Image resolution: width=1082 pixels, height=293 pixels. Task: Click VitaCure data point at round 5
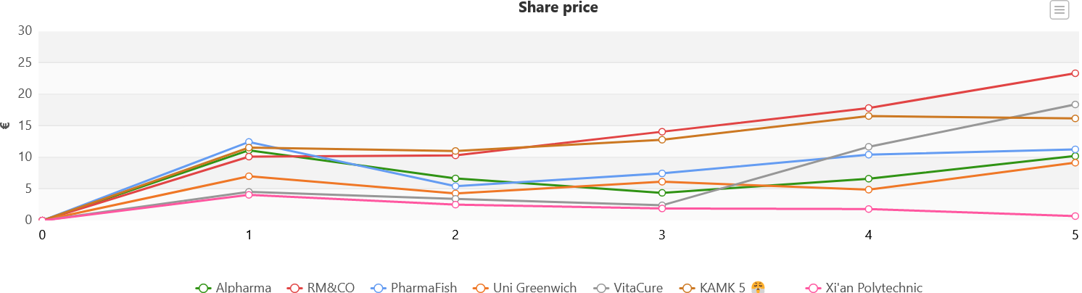pyautogui.click(x=1075, y=104)
